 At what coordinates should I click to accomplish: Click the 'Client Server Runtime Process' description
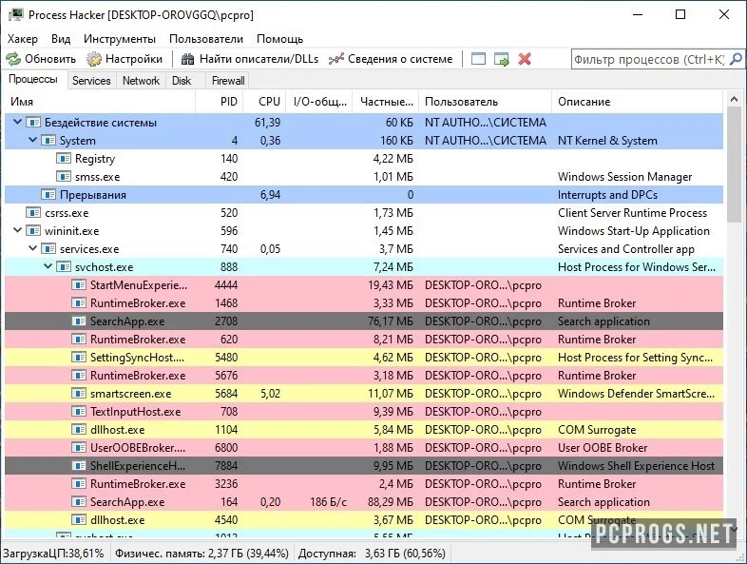click(632, 213)
